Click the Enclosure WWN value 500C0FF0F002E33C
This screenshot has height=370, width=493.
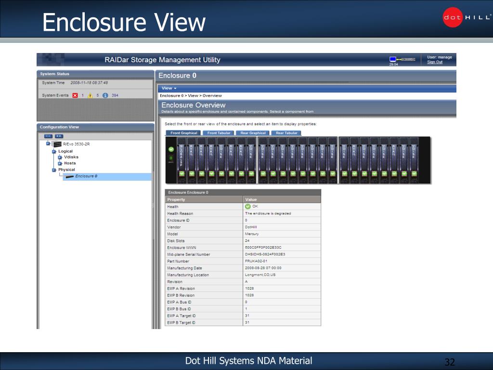click(x=263, y=247)
